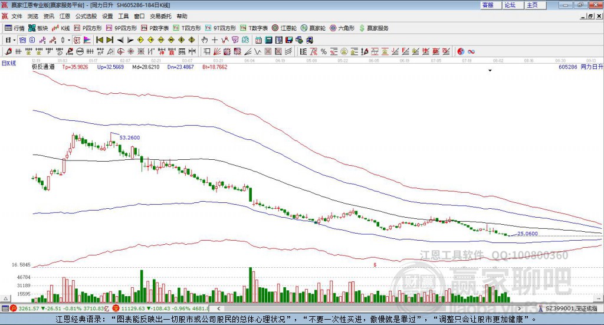Screen dimensions: 604x325
Task: Open the T四方形 time square
Action: pos(187,28)
